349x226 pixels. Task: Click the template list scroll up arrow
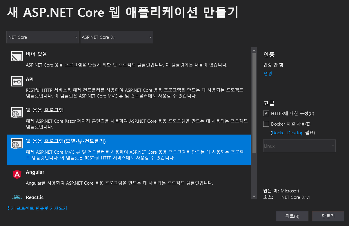point(254,50)
